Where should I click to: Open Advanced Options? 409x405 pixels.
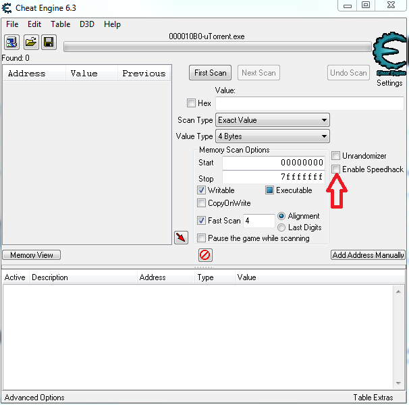[x=34, y=398]
